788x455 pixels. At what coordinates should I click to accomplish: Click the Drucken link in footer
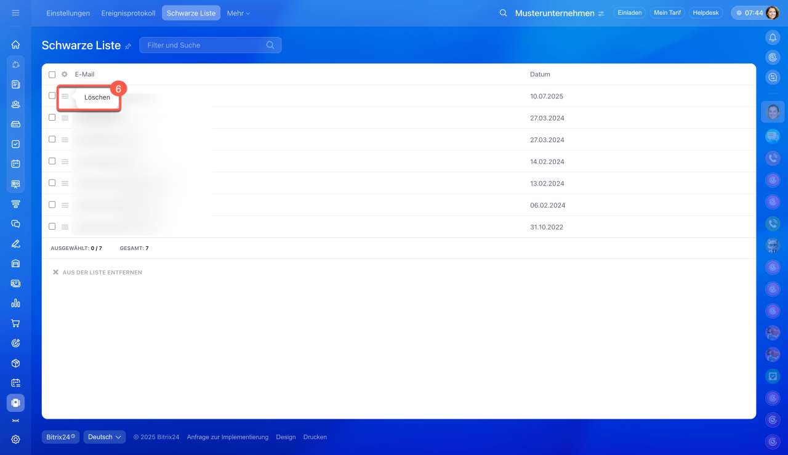pyautogui.click(x=315, y=437)
